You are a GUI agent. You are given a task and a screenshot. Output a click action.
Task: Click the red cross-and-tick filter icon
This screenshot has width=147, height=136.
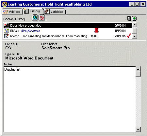coord(42,18)
